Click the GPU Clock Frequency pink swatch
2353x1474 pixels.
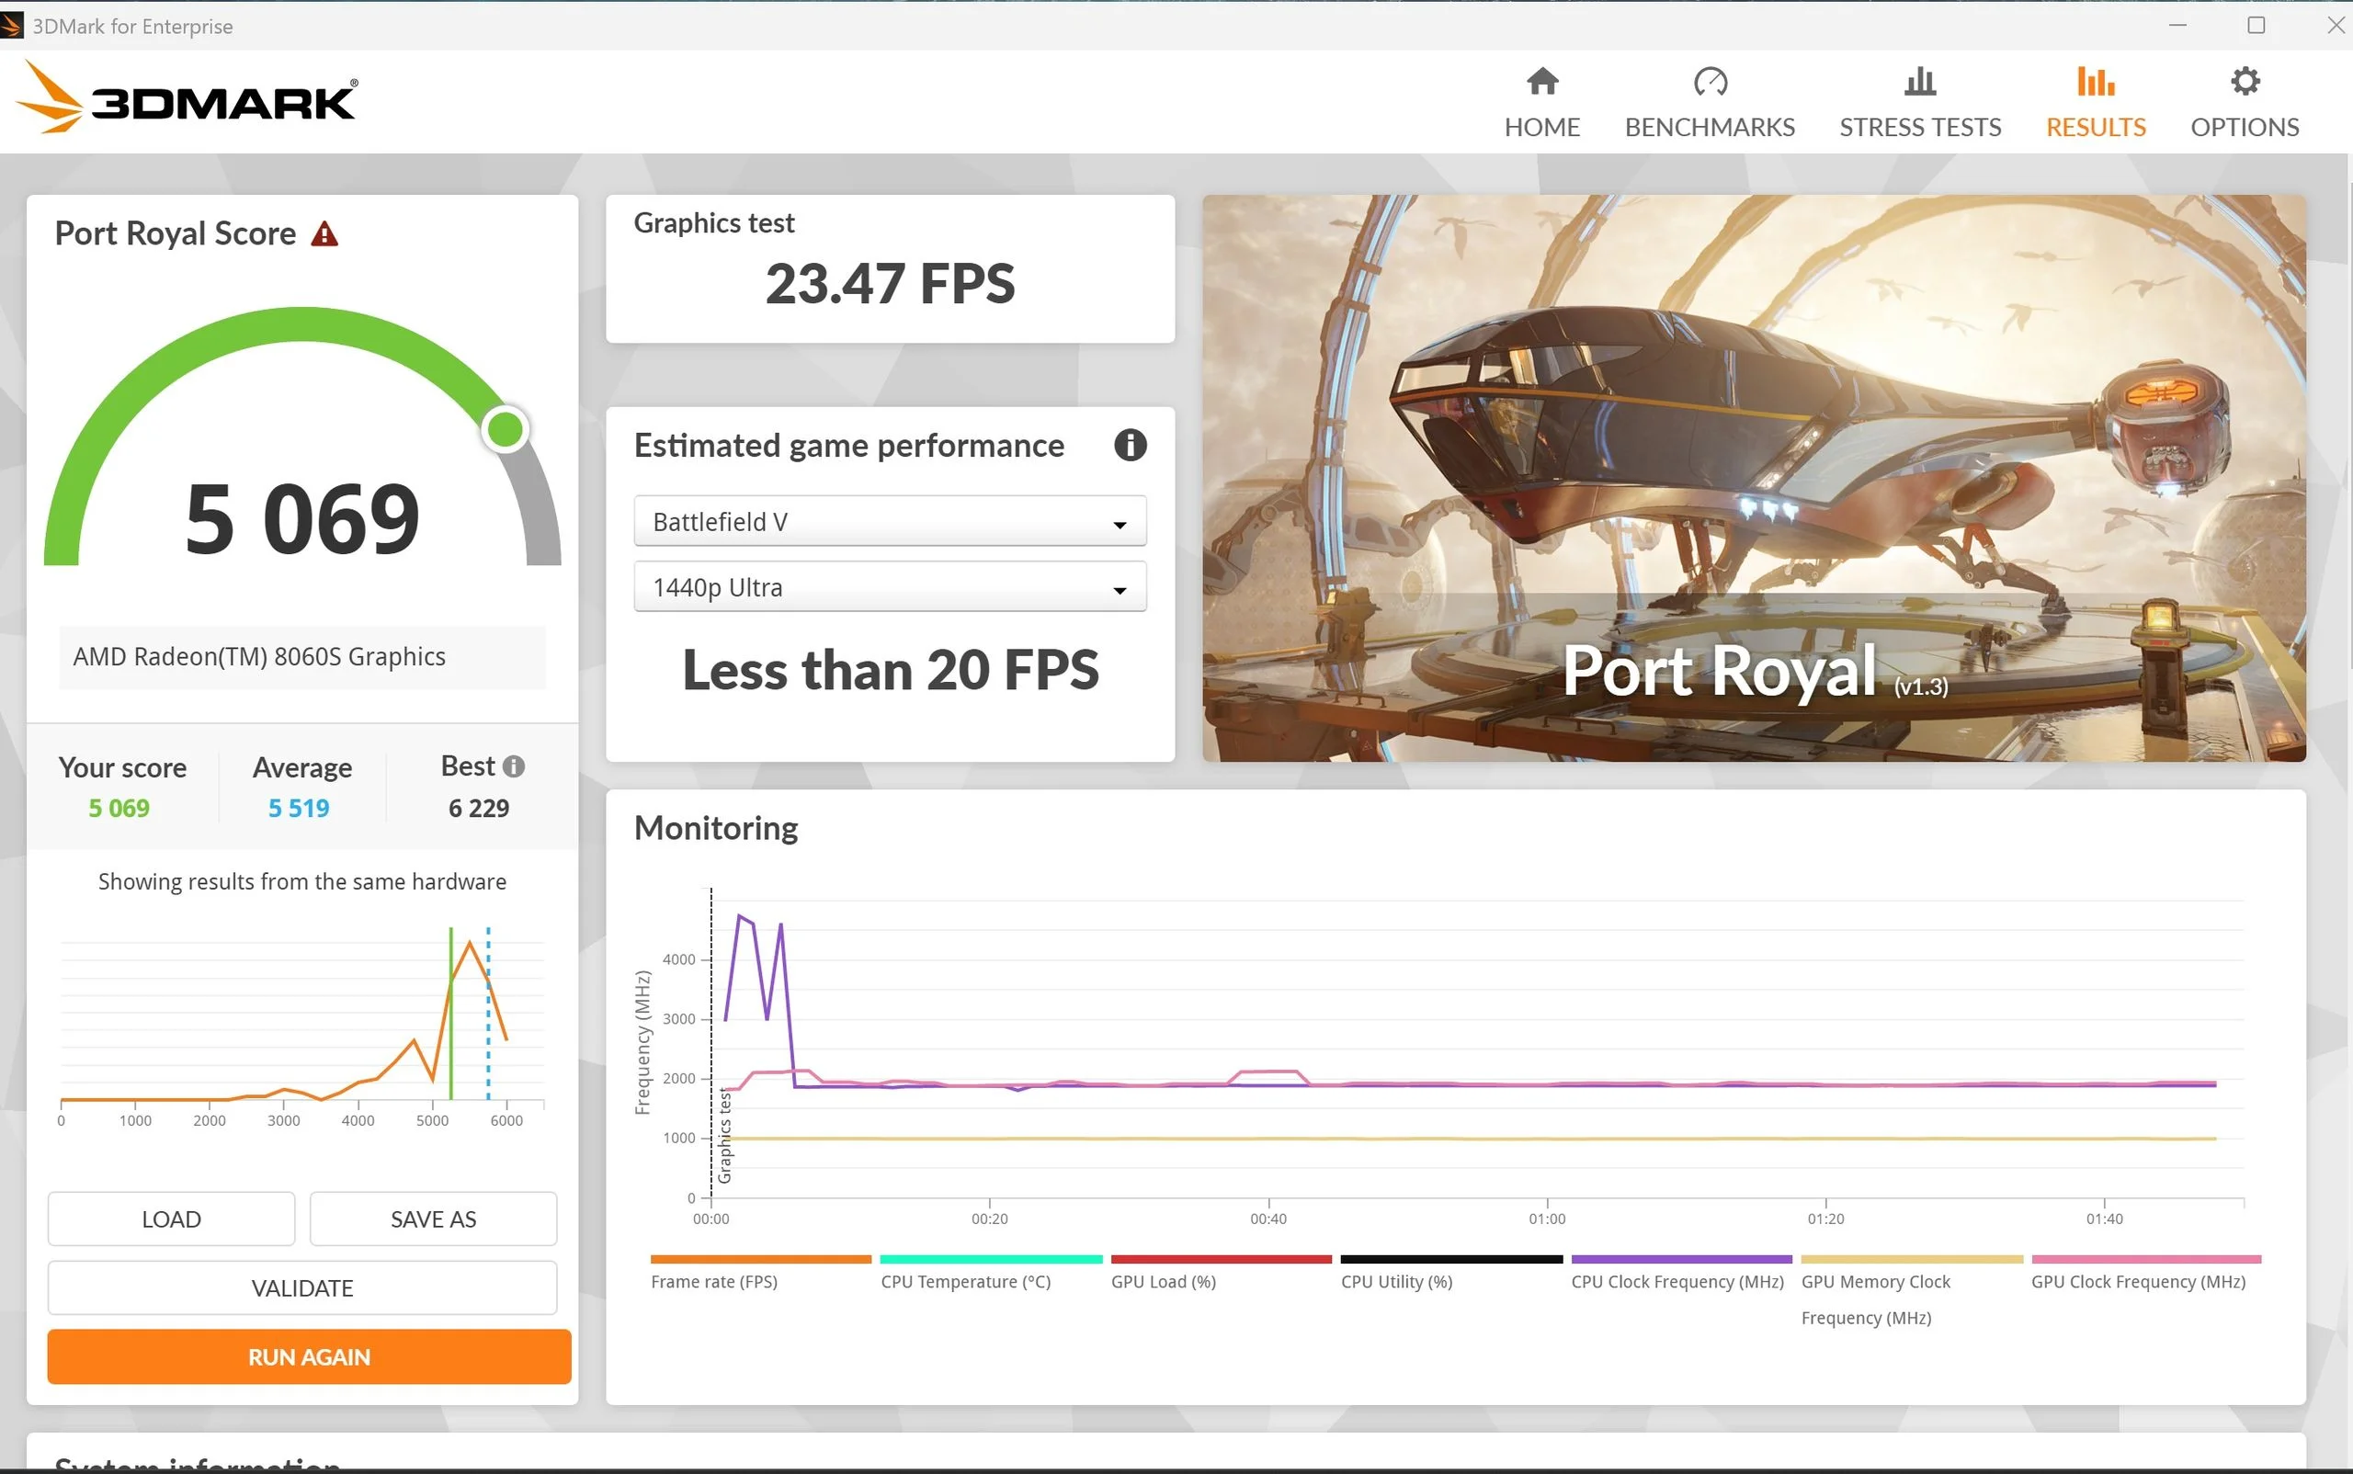click(x=2145, y=1260)
